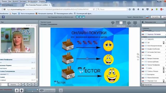
Task: Open the Справка menu
Action: coord(42,1)
